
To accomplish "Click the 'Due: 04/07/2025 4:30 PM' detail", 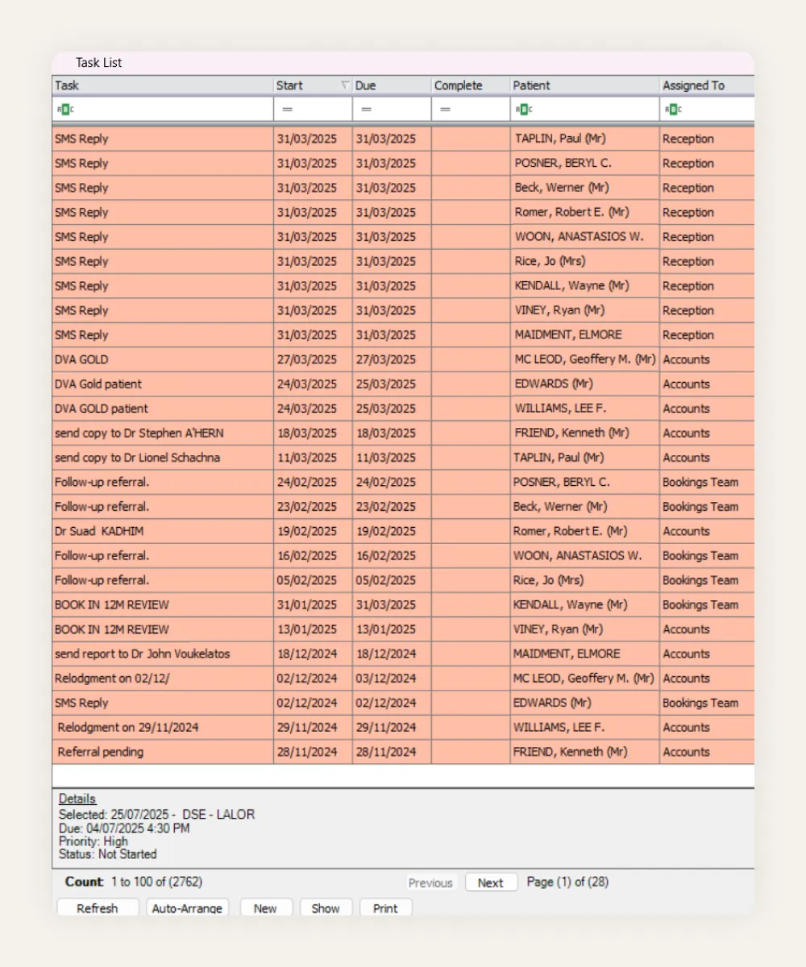I will coord(124,828).
